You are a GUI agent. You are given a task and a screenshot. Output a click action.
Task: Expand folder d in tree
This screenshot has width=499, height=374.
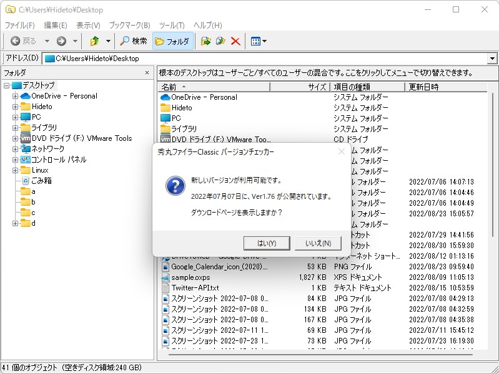tap(15, 223)
